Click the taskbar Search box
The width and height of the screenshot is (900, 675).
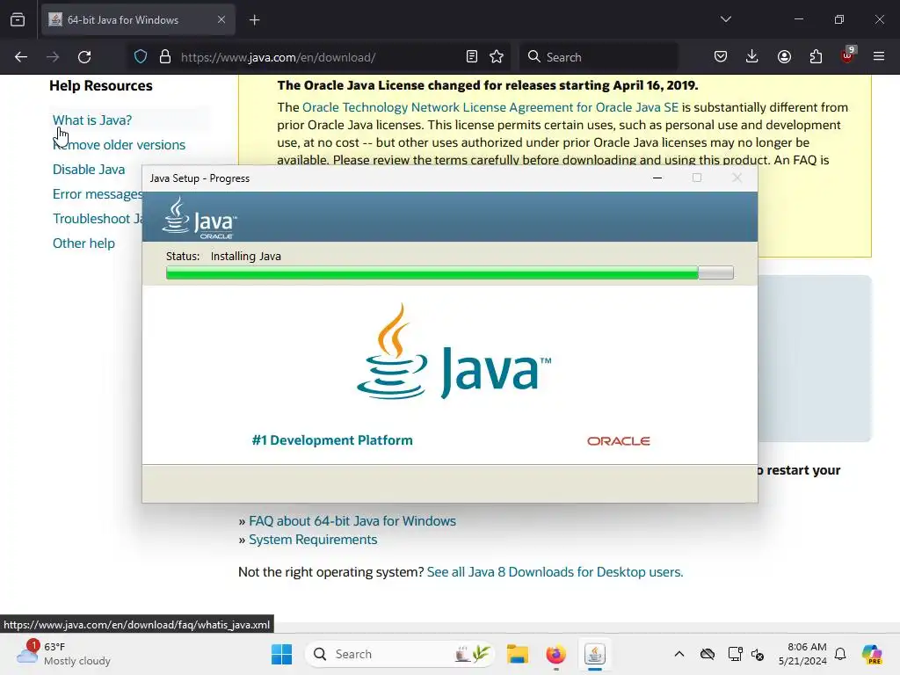tap(400, 654)
